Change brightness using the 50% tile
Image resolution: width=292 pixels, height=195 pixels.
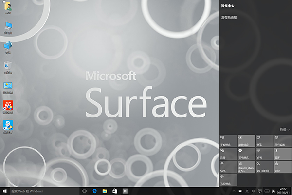pos(228,167)
